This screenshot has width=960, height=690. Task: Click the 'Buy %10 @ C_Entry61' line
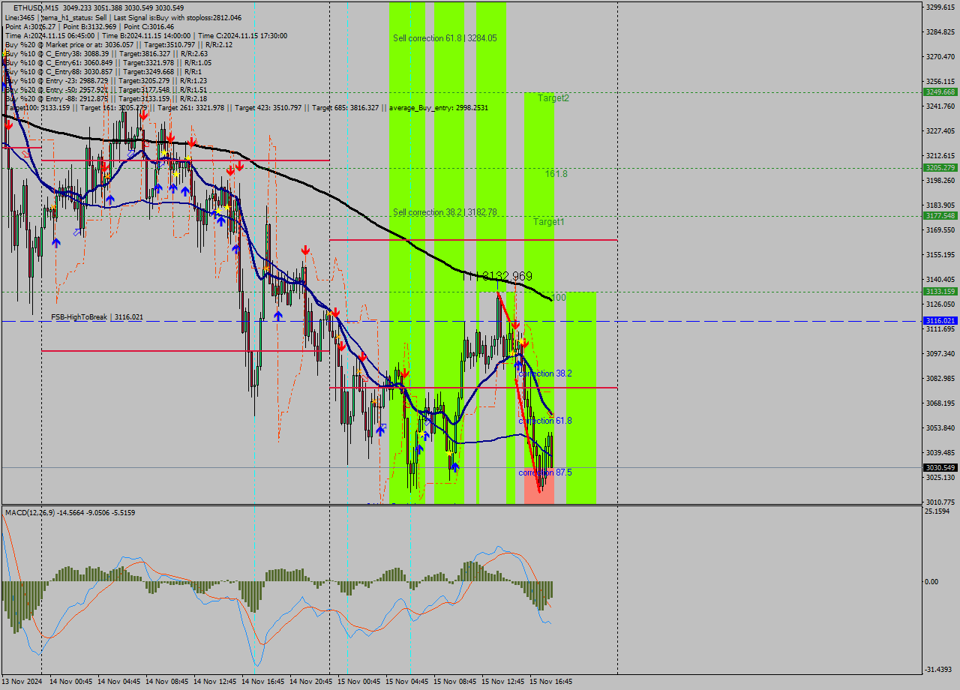pyautogui.click(x=108, y=62)
